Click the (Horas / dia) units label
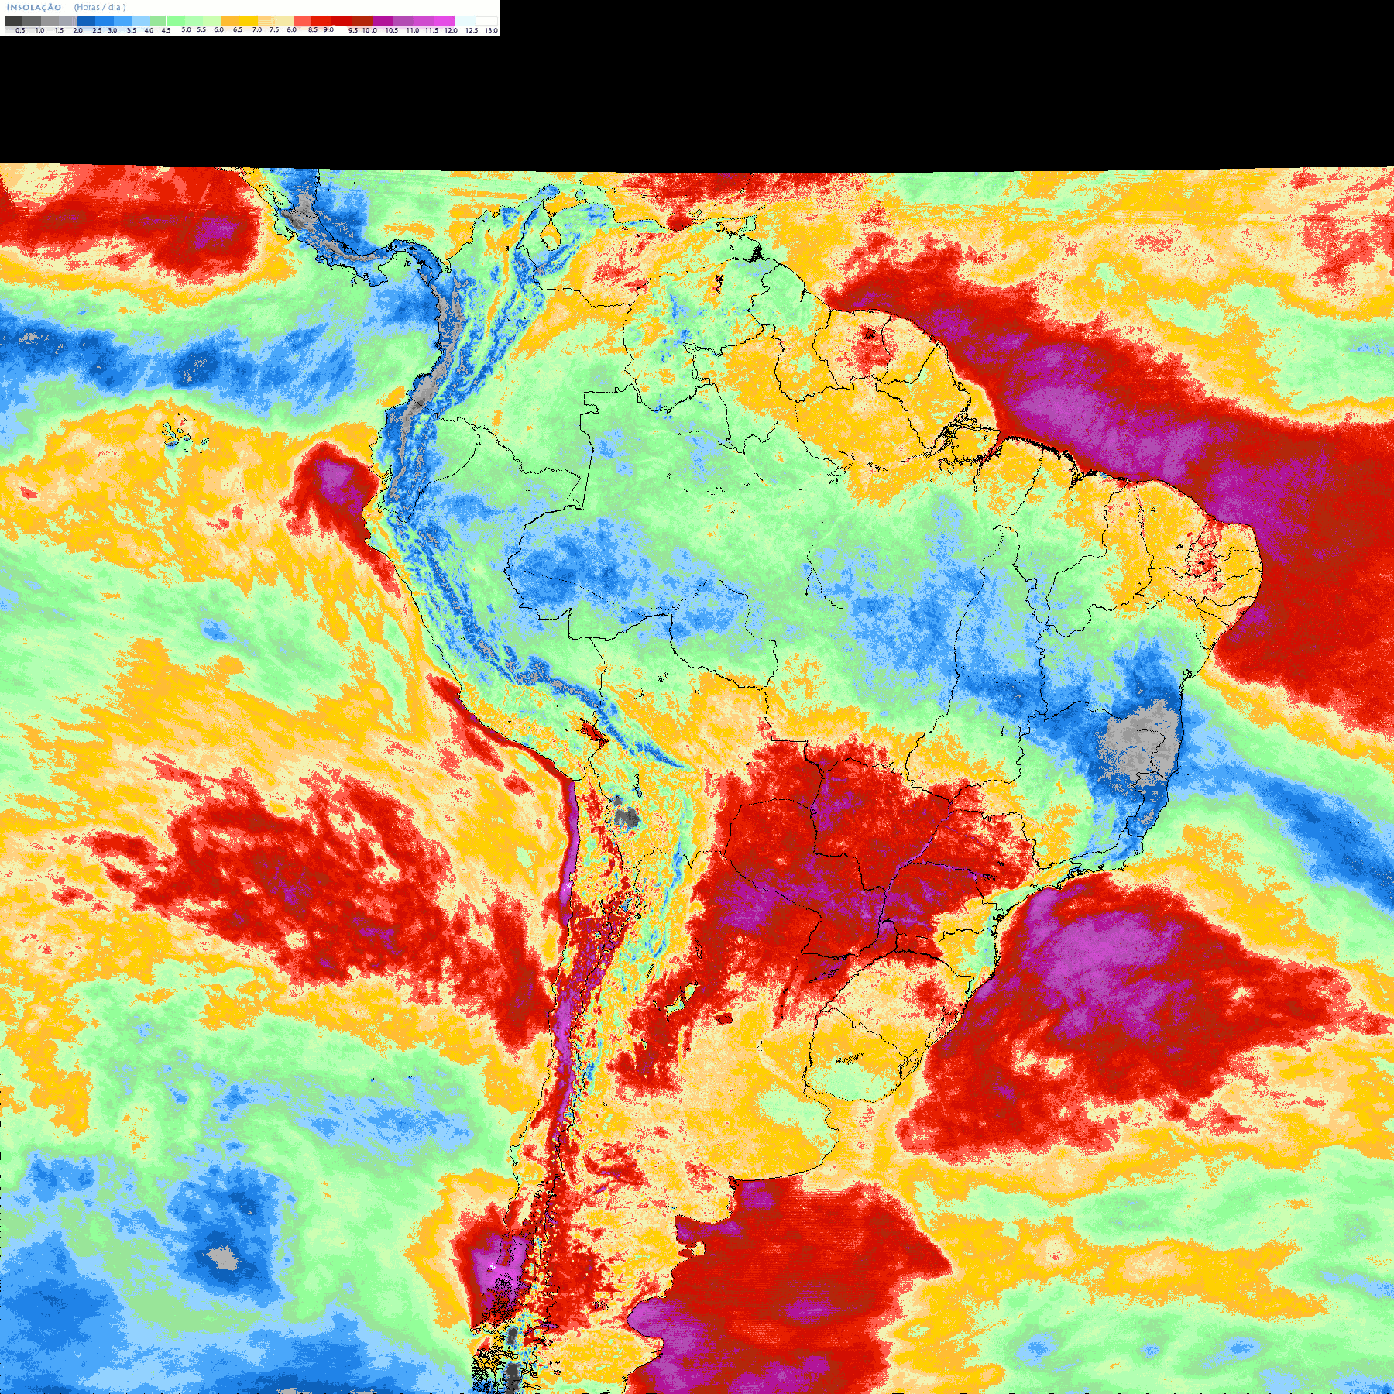 click(x=100, y=7)
